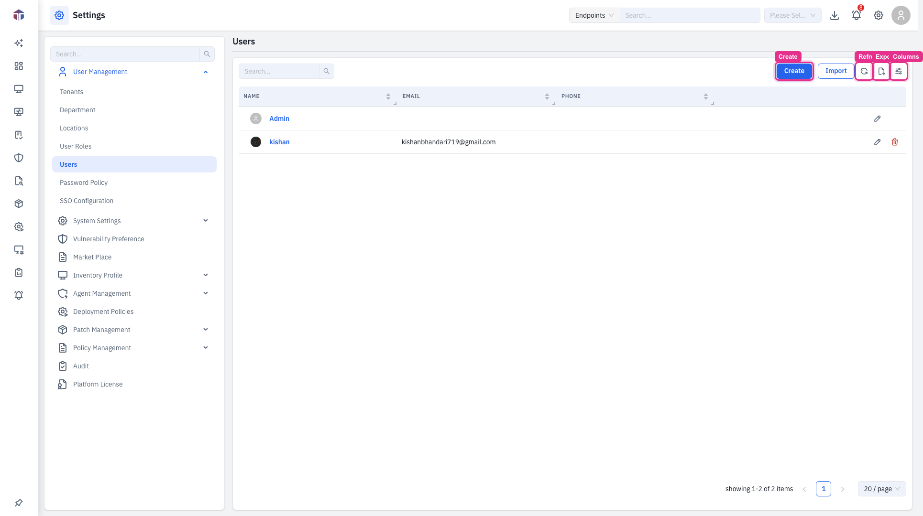Viewport: 923px width, 516px height.
Task: Collapse the User Management section
Action: pos(206,72)
